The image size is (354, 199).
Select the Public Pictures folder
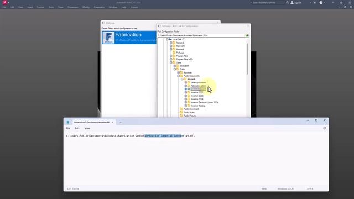pyautogui.click(x=190, y=116)
